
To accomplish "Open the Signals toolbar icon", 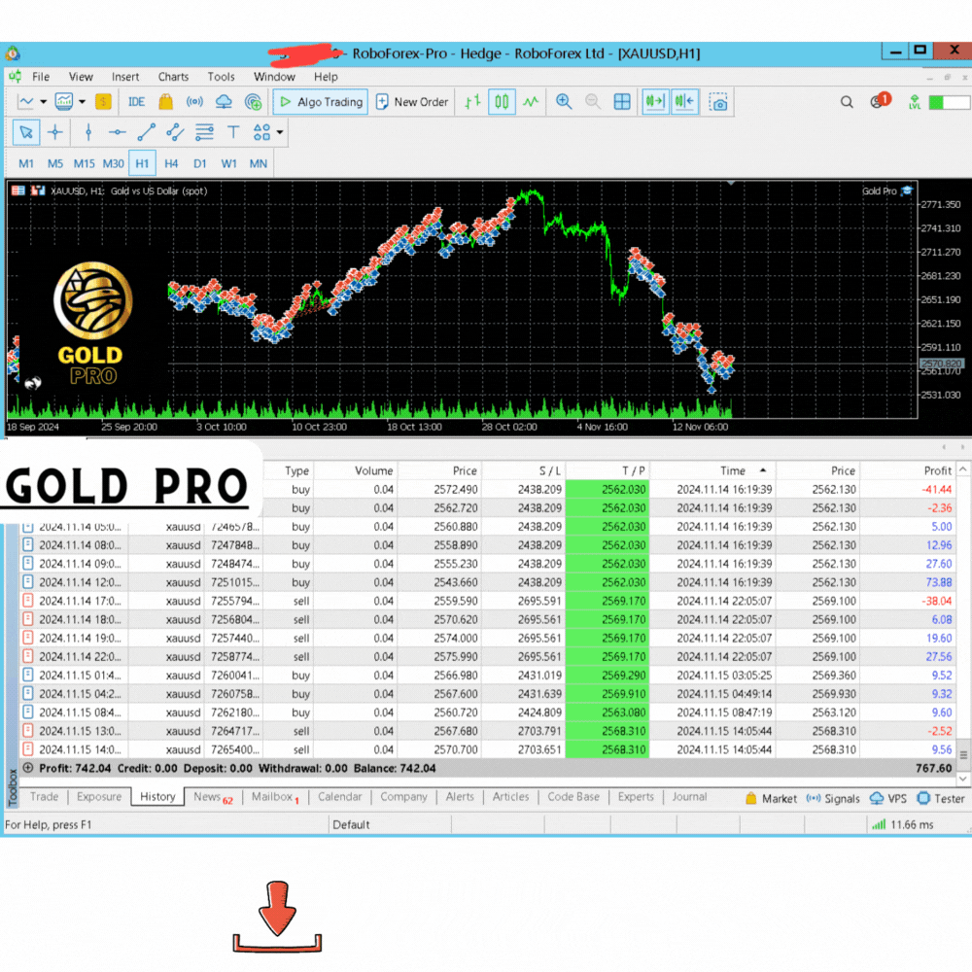I will tap(194, 102).
